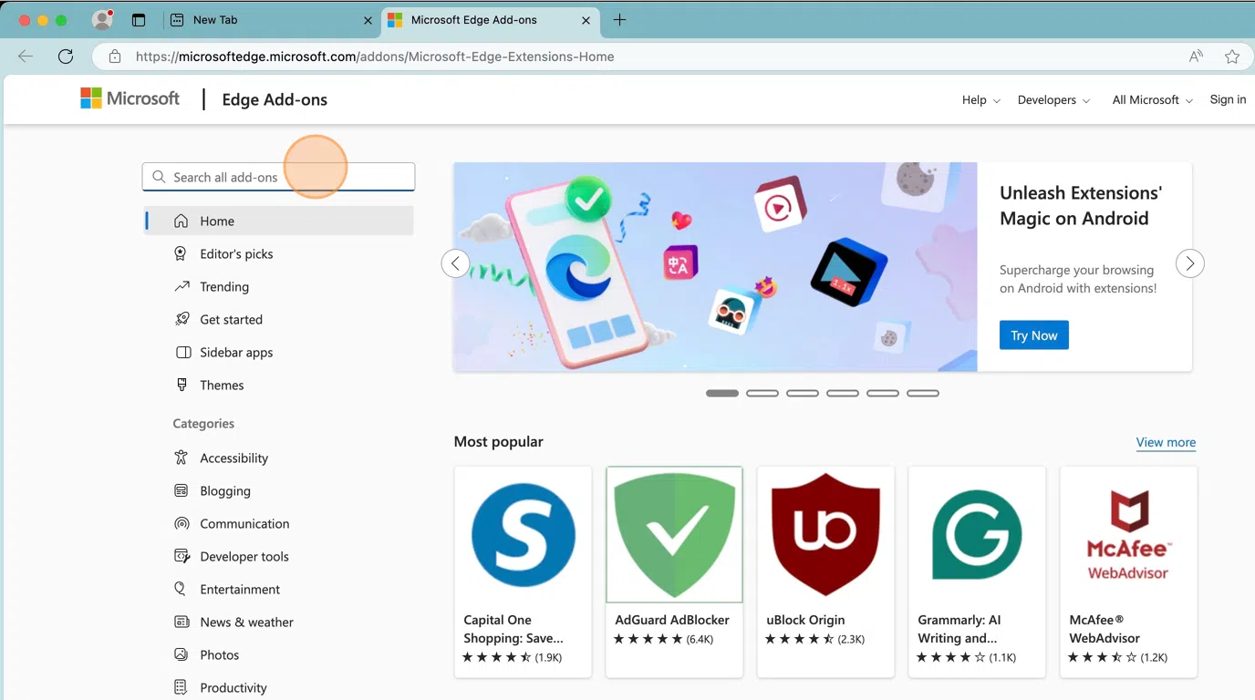Image resolution: width=1255 pixels, height=700 pixels.
Task: Close the New Tab tab
Action: tap(368, 20)
